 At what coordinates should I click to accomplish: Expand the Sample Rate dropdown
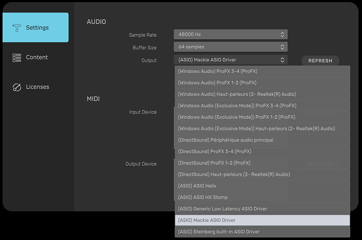(x=230, y=35)
